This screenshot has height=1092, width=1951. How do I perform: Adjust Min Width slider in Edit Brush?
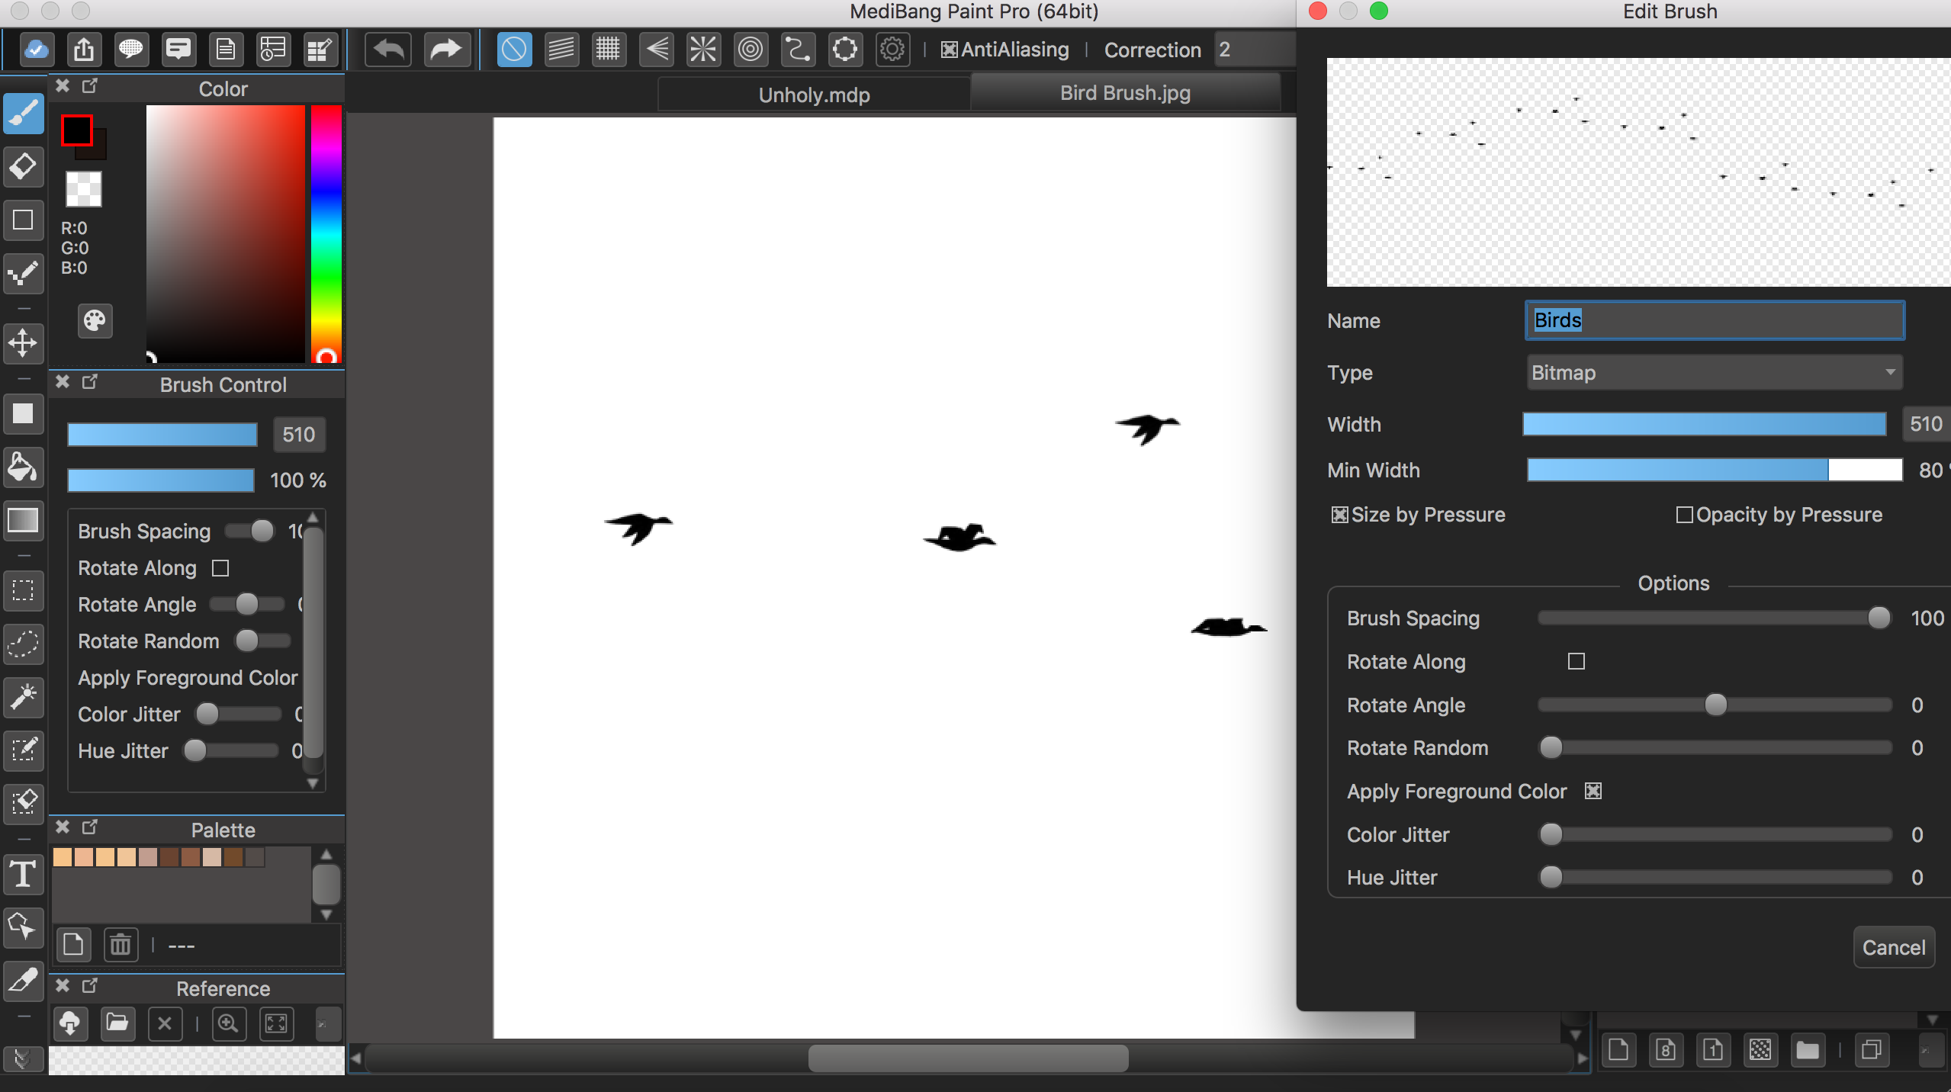coord(1715,471)
